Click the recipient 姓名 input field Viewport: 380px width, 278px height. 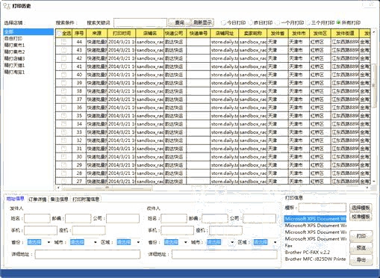[174, 218]
